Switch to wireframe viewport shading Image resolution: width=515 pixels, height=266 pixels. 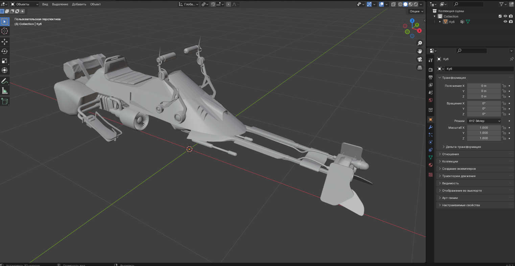pos(400,4)
